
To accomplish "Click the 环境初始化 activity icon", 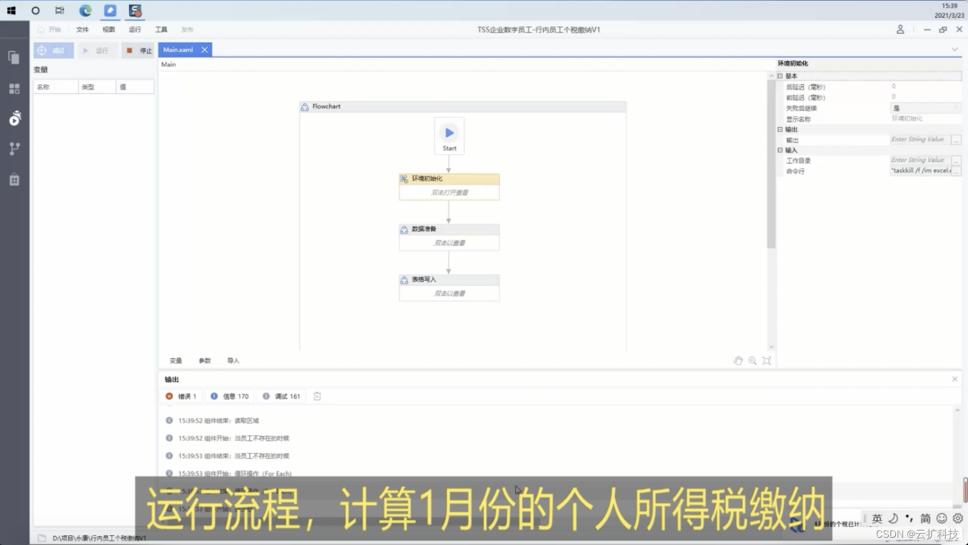I will pos(404,178).
